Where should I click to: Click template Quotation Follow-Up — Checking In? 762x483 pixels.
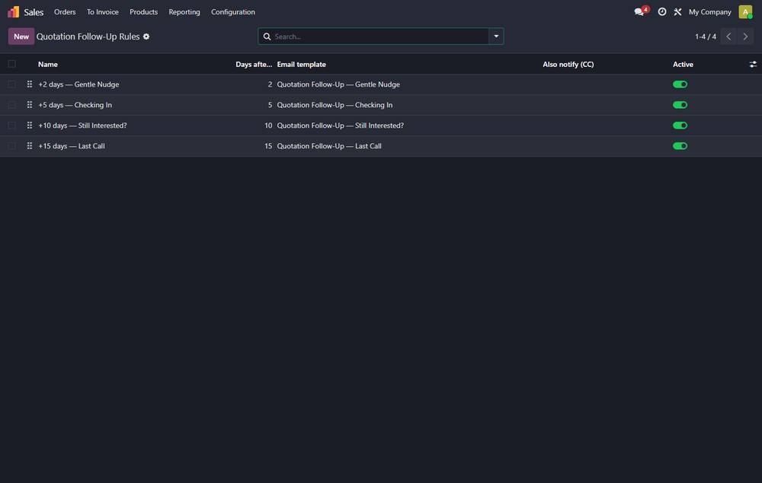pos(335,105)
